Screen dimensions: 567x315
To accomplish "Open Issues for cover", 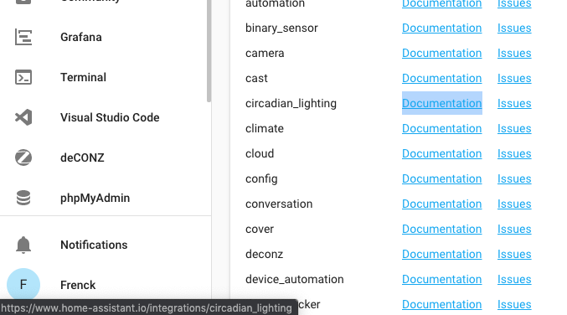I will tap(514, 229).
